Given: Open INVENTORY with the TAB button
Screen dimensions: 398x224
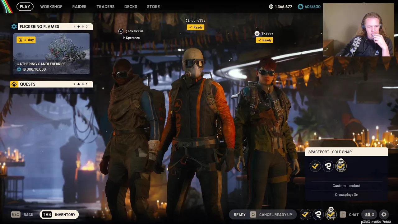Looking at the screenshot, I should coord(59,215).
